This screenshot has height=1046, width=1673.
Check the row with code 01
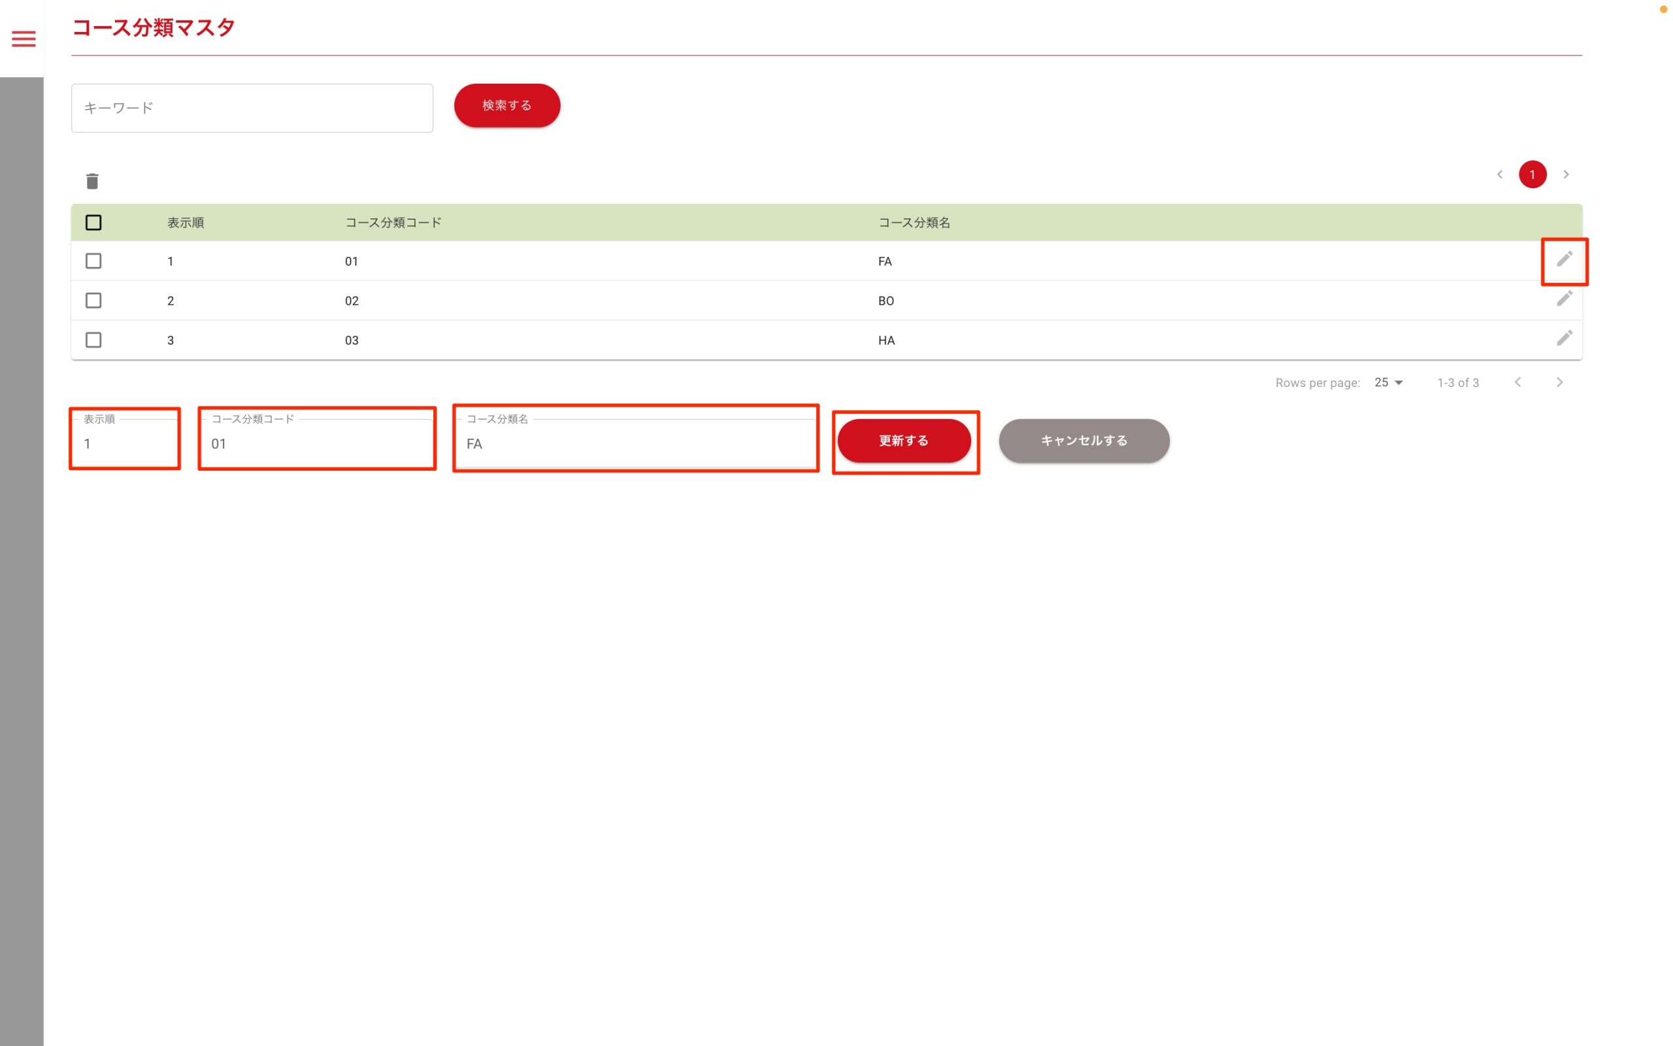(x=93, y=261)
